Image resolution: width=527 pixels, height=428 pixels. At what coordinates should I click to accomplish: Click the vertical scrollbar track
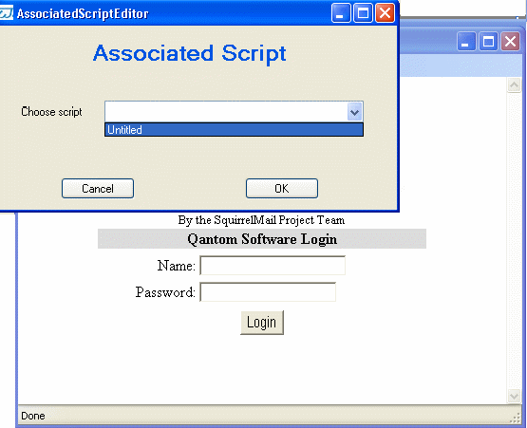(514, 240)
